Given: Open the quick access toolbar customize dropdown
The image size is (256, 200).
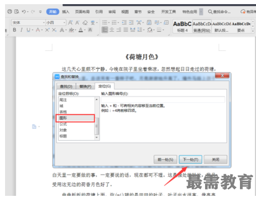Looking at the screenshot, I should (40, 12).
